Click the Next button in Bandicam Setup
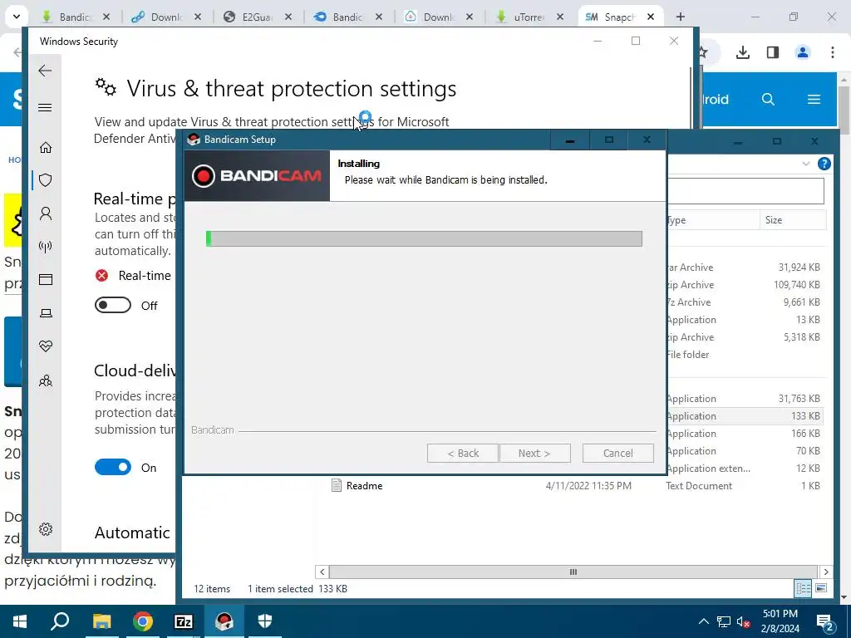Viewport: 851px width, 638px height. pyautogui.click(x=534, y=453)
